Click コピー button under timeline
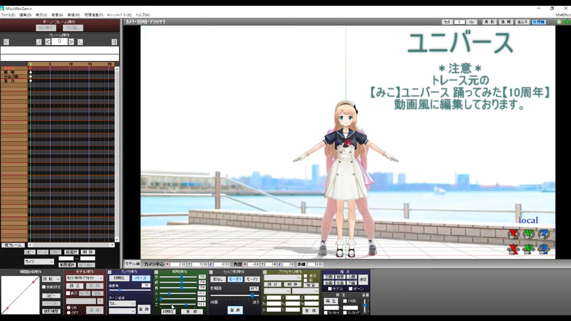571x321 pixels. pyautogui.click(x=30, y=252)
